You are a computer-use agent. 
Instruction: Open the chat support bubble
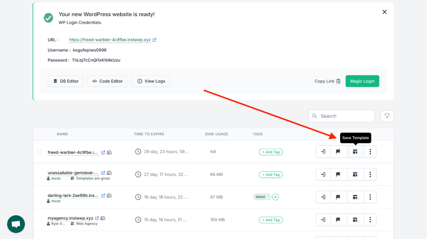click(16, 224)
